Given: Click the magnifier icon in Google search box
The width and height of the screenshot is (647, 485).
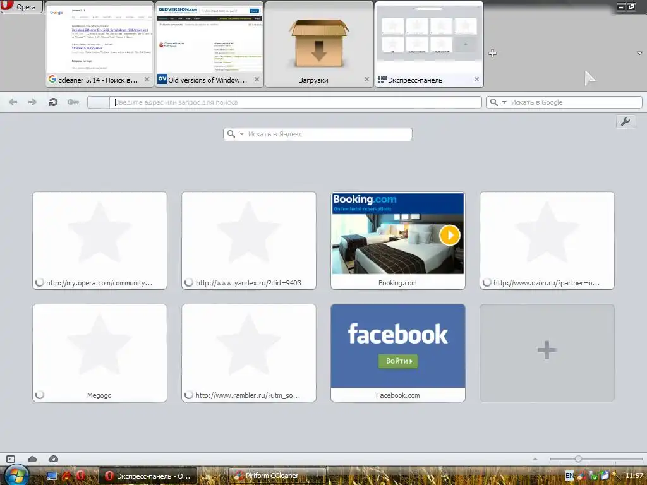Looking at the screenshot, I should click(494, 102).
